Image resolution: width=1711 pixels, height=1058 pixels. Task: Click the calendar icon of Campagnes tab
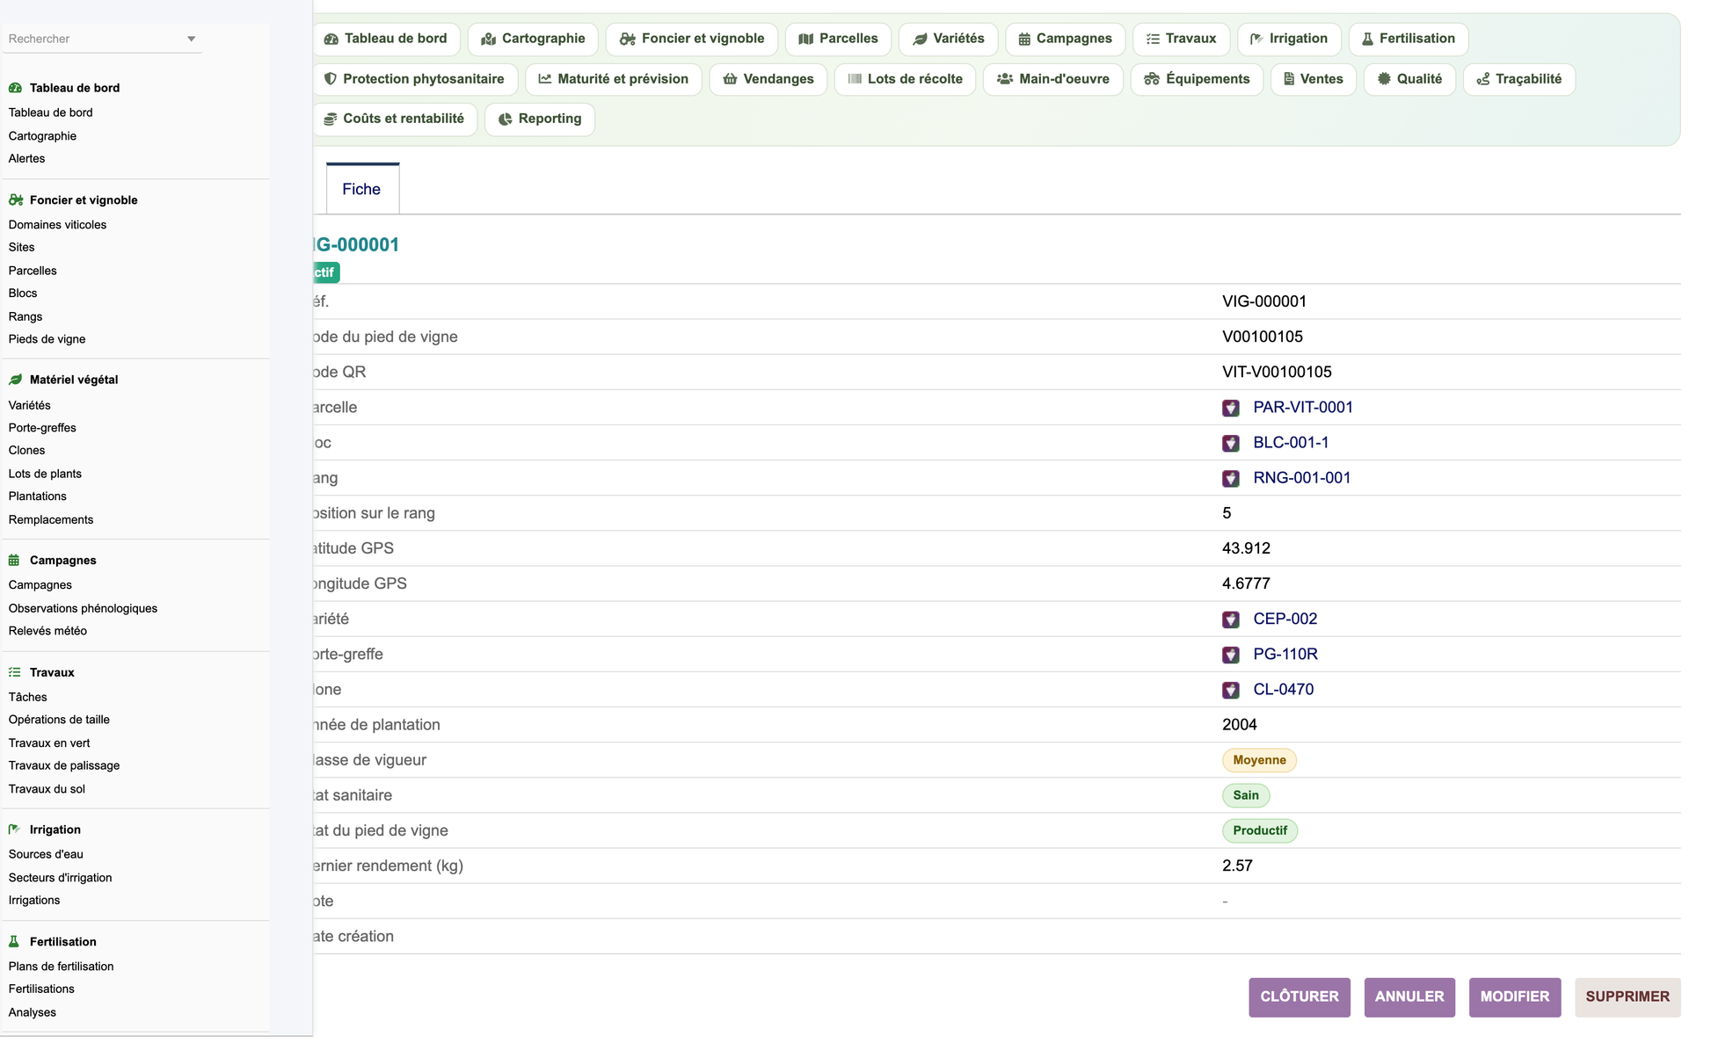pyautogui.click(x=1024, y=40)
